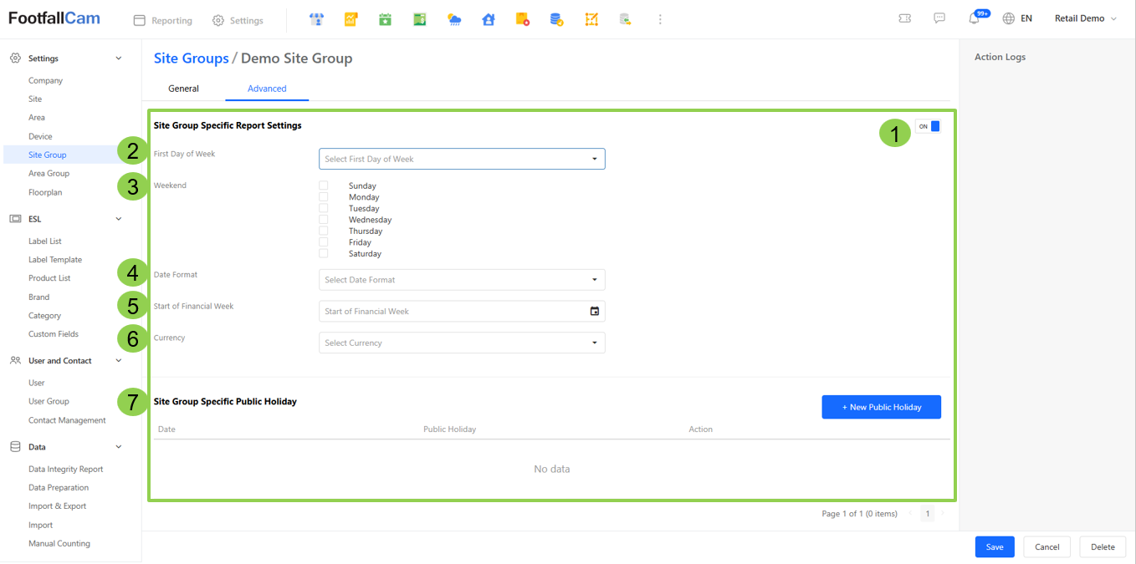The width and height of the screenshot is (1136, 564).
Task: Open the Select Date Format dropdown
Action: 462,280
